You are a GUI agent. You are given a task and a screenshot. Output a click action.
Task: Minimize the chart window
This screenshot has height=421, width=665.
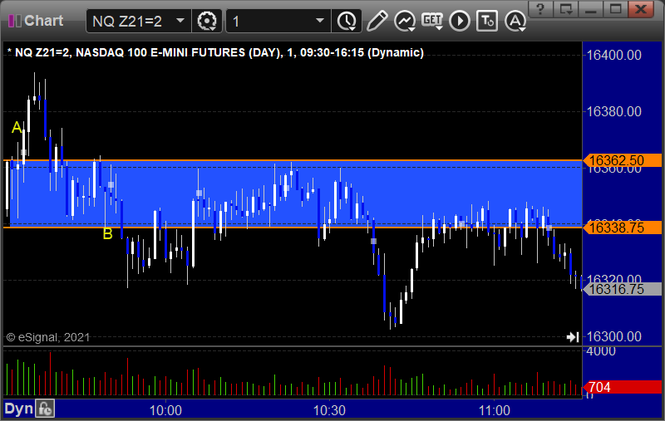tap(591, 9)
